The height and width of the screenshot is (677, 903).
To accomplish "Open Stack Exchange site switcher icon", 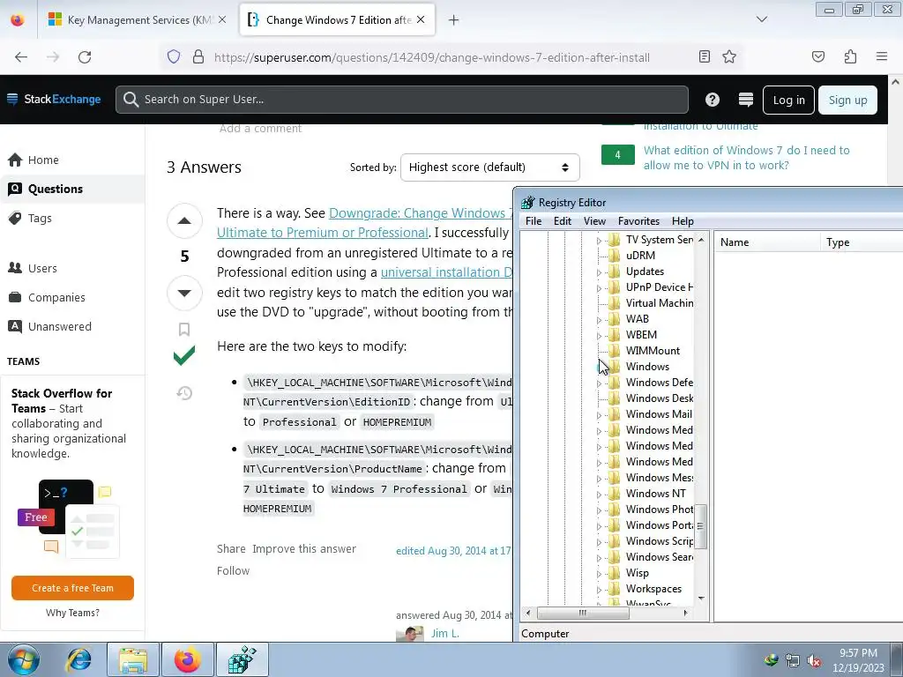I will pyautogui.click(x=746, y=100).
